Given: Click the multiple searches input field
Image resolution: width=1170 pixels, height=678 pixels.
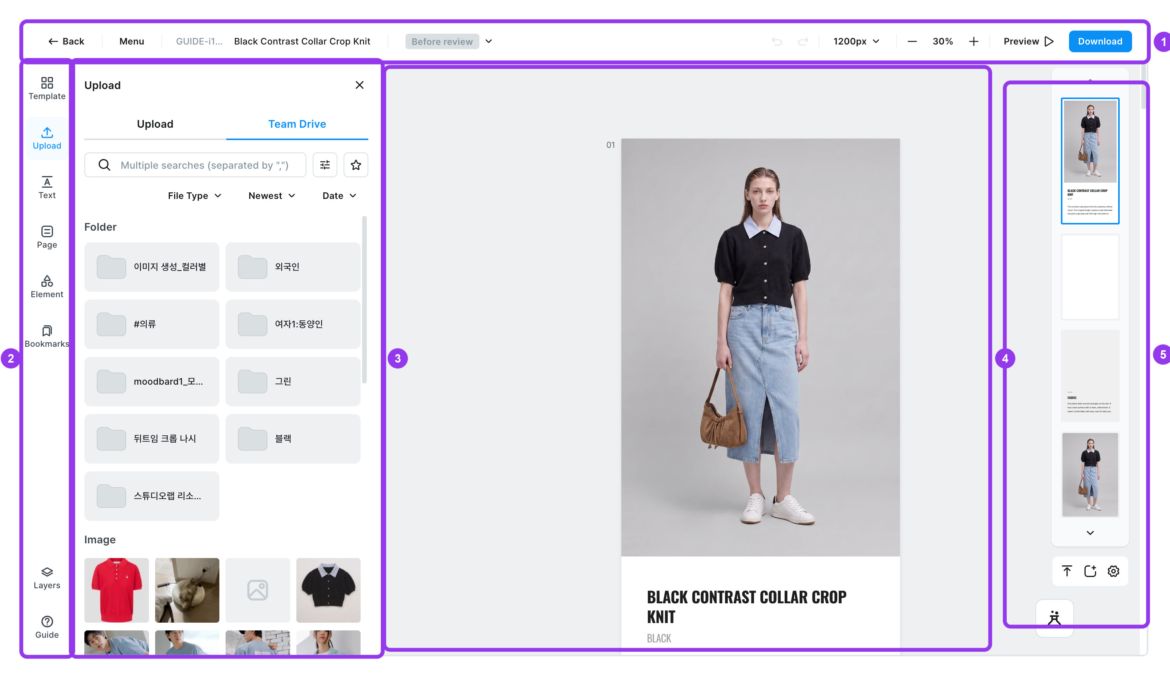Looking at the screenshot, I should 195,165.
